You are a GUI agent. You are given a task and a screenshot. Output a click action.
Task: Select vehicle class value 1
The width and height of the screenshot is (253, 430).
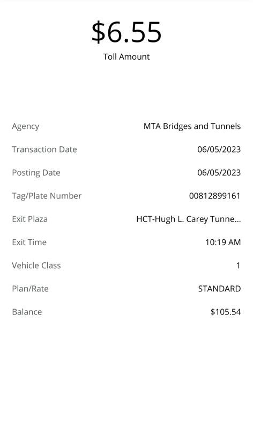tap(238, 266)
